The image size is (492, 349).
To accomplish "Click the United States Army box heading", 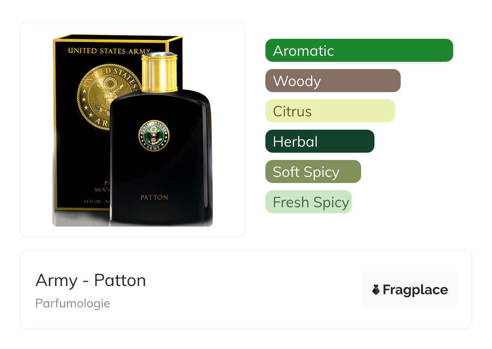I will click(109, 51).
